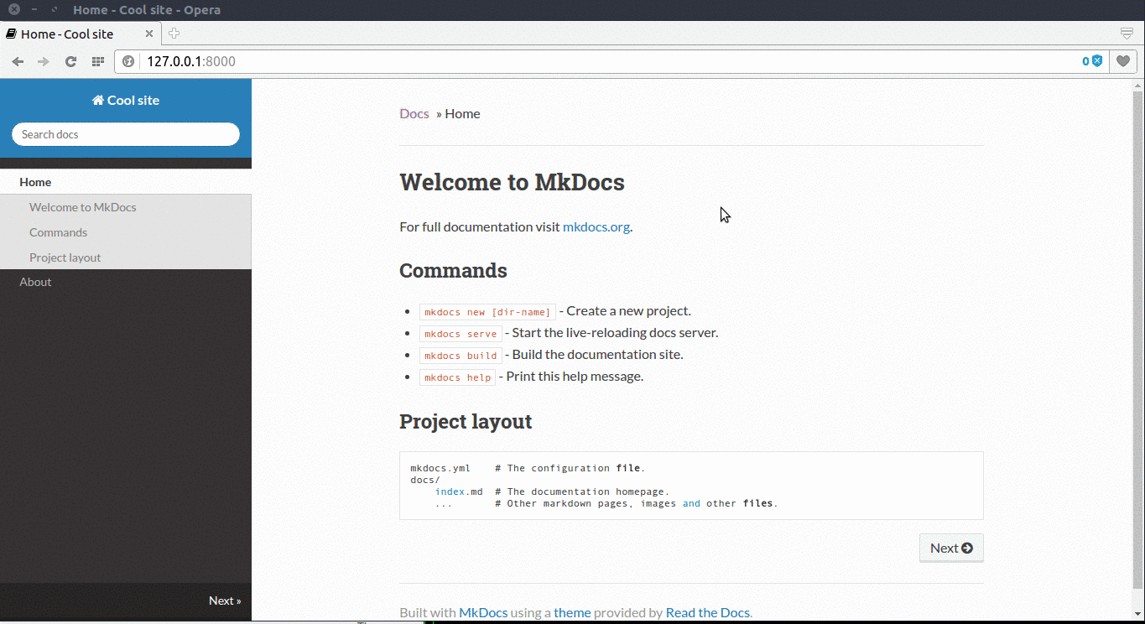Click the address bar showing 127.0.0.1:8000
Image resolution: width=1145 pixels, height=624 pixels.
click(611, 61)
